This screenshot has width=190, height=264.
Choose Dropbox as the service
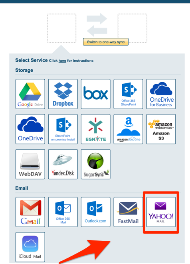63,94
